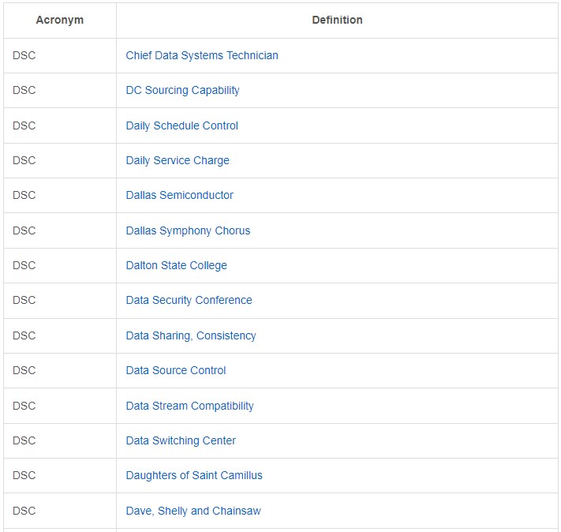
Task: Select the Data Sharing, Consistency link
Action: click(x=191, y=335)
